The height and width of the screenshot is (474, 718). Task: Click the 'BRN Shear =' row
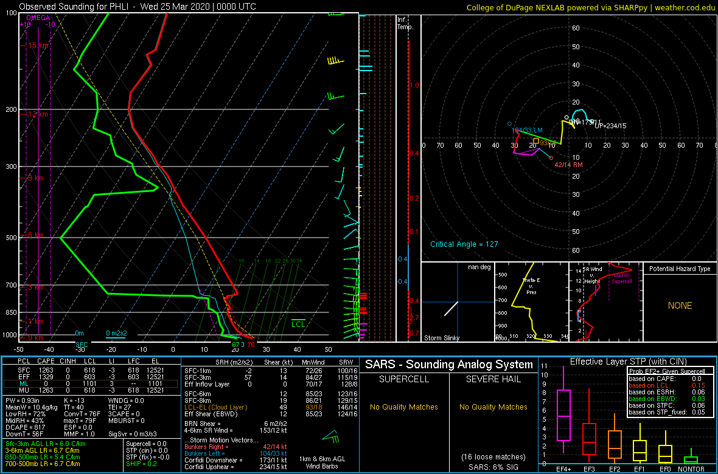pos(235,423)
